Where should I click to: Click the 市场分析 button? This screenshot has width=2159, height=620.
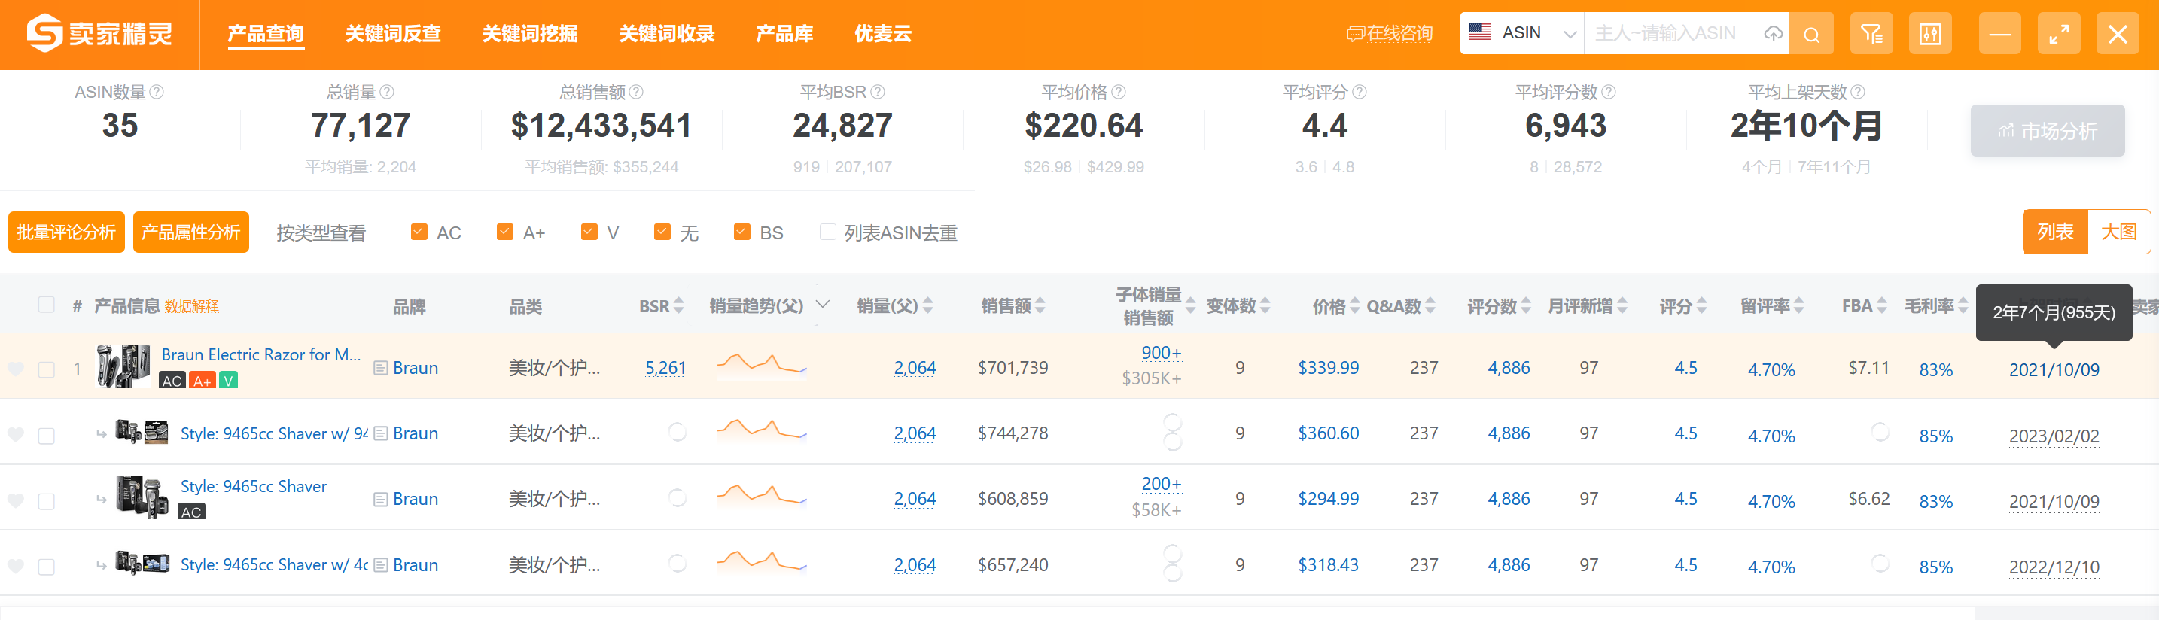[2048, 131]
